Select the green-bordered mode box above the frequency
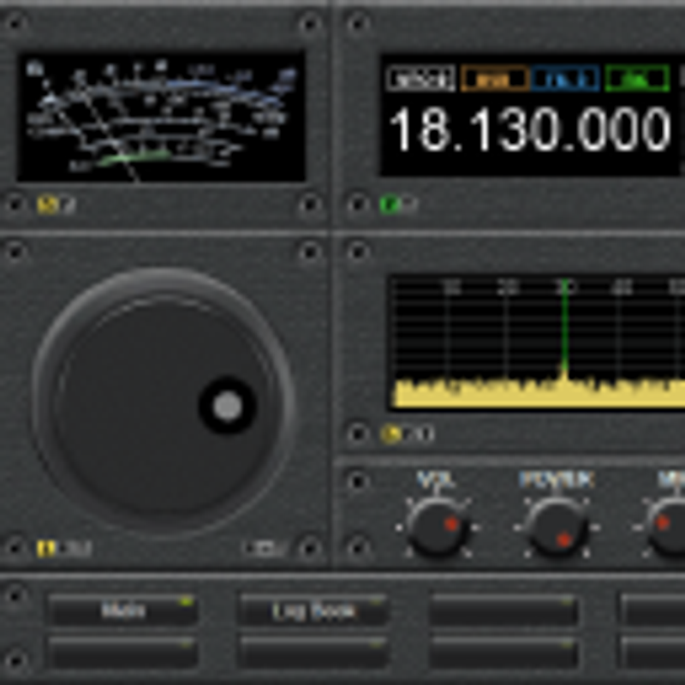The width and height of the screenshot is (685, 685). pos(637,79)
